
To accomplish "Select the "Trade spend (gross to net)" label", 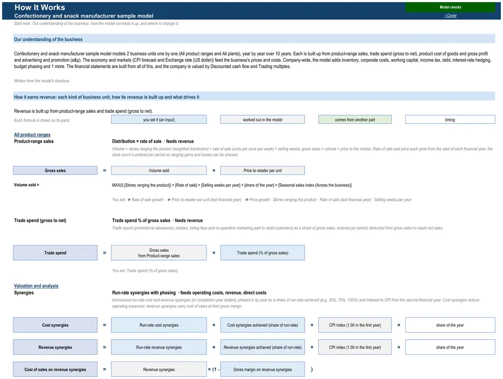I will pyautogui.click(x=40, y=221).
